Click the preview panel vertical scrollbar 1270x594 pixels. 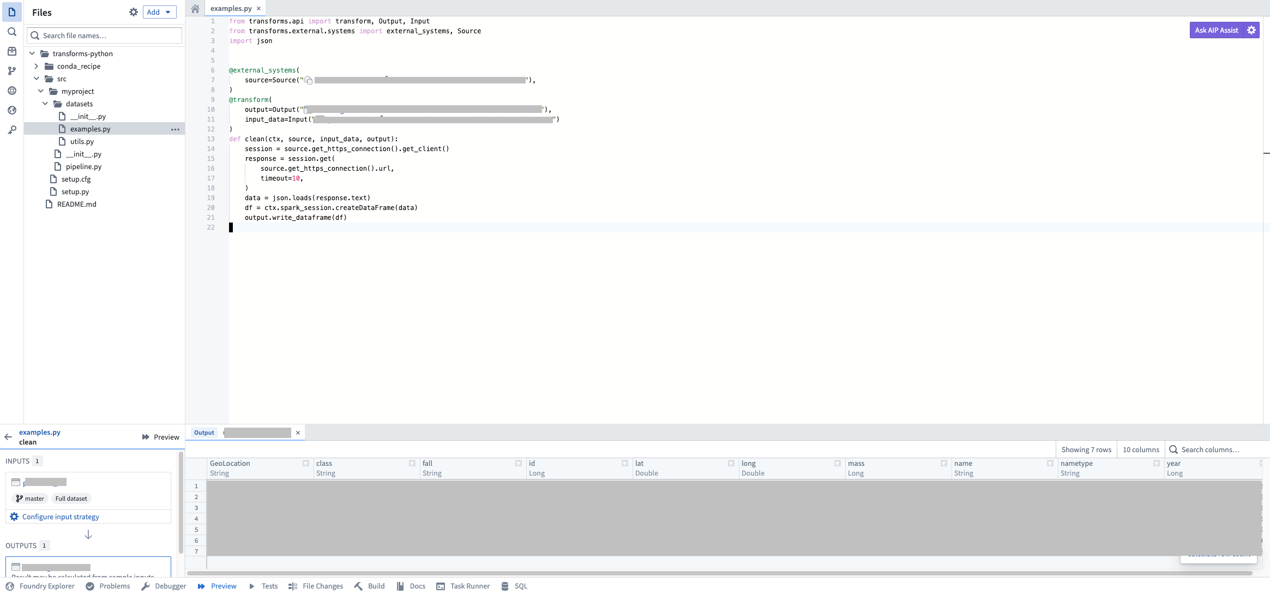pyautogui.click(x=181, y=502)
